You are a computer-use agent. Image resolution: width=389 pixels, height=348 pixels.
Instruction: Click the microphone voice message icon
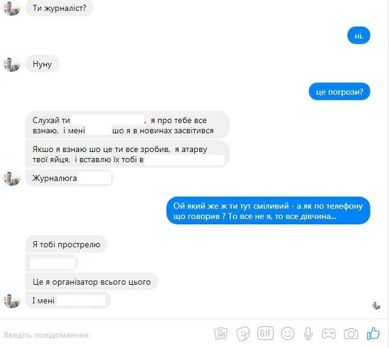pyautogui.click(x=308, y=334)
